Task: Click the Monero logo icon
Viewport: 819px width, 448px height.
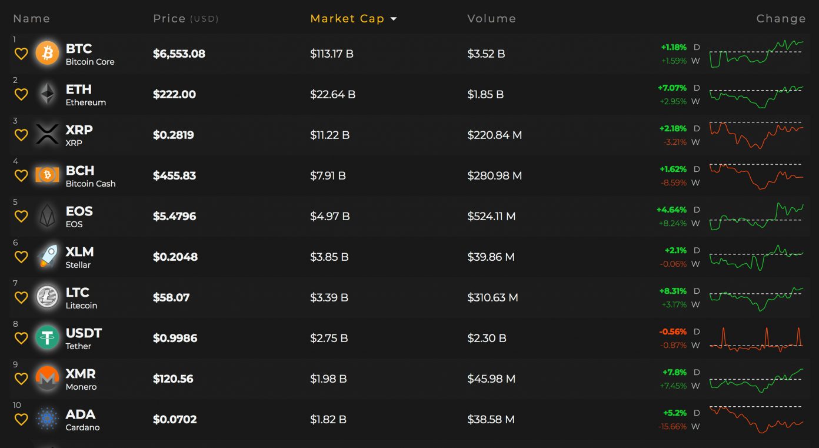Action: pos(47,379)
